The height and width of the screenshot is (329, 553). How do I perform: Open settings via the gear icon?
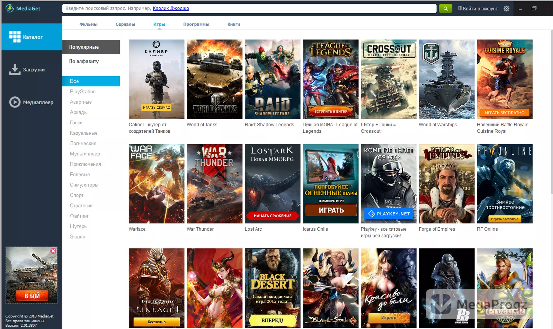[506, 9]
